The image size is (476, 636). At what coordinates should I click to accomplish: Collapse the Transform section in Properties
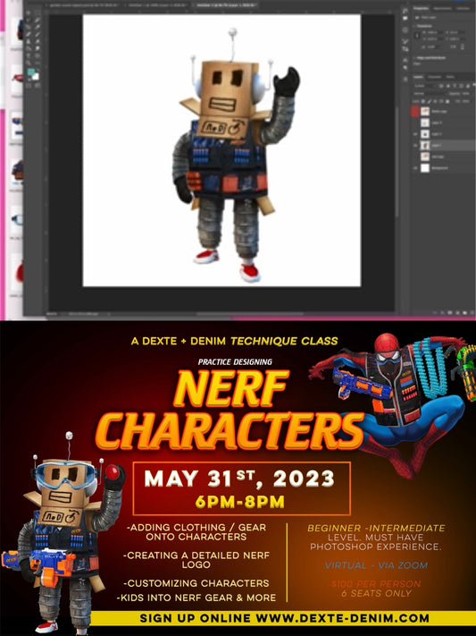point(413,26)
